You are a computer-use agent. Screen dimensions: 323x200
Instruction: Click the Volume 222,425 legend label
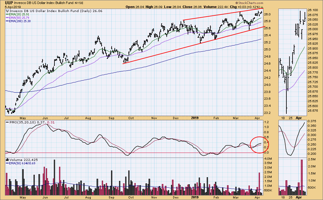click(x=23, y=160)
